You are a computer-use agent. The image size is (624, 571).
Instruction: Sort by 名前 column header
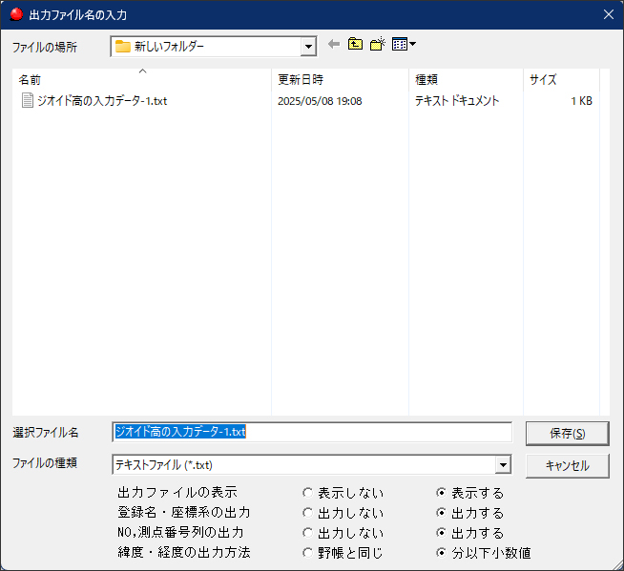[141, 79]
